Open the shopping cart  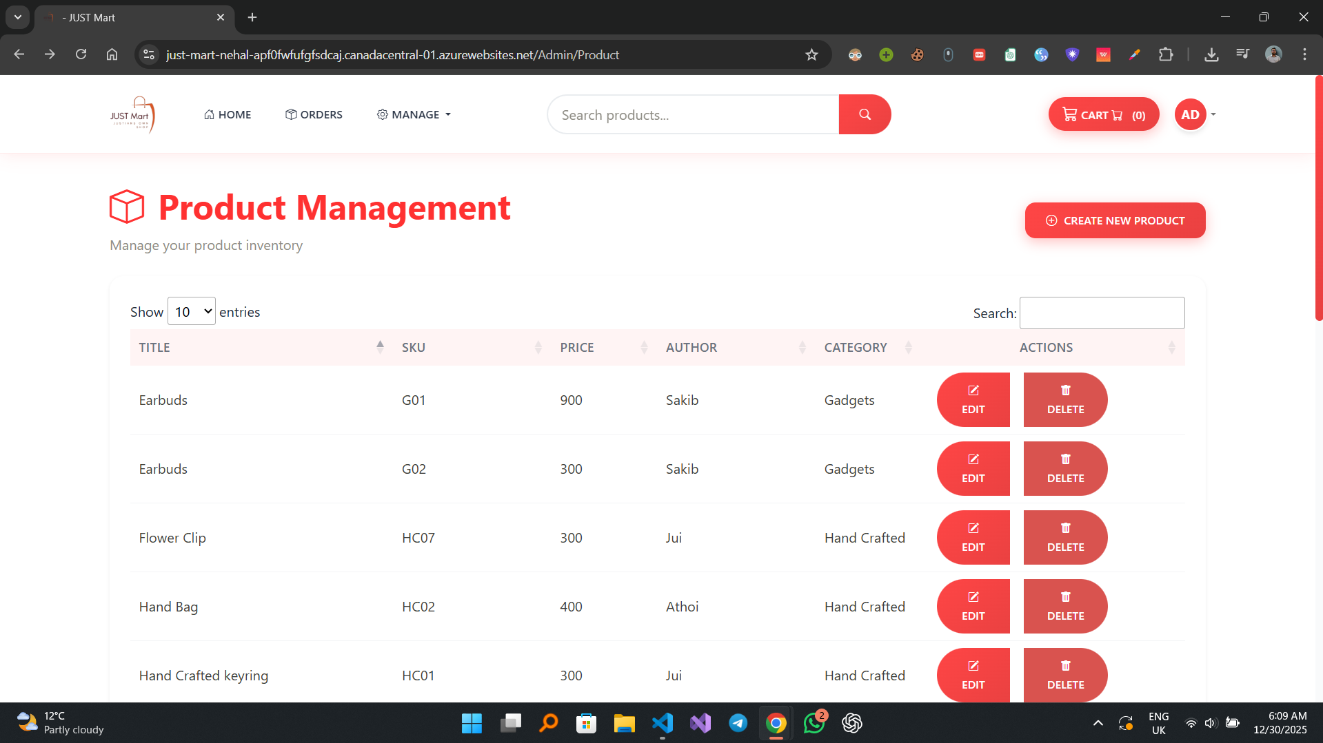1103,114
